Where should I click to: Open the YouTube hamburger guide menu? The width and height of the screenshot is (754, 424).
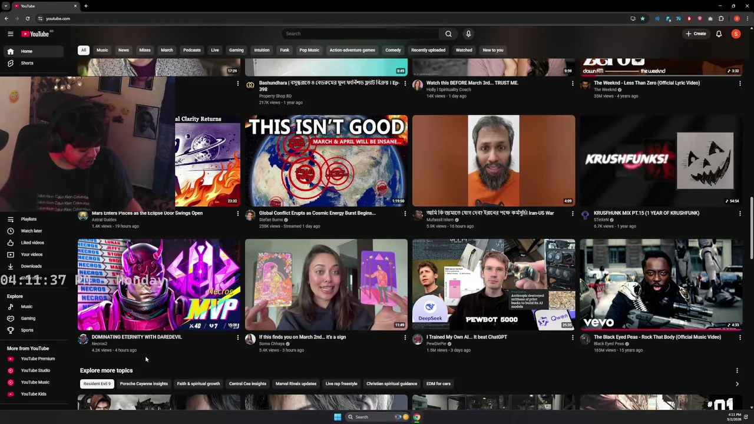click(x=11, y=34)
